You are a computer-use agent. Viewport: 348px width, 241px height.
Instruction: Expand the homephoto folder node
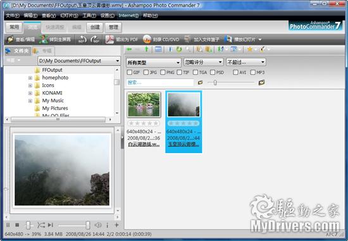tap(30, 78)
